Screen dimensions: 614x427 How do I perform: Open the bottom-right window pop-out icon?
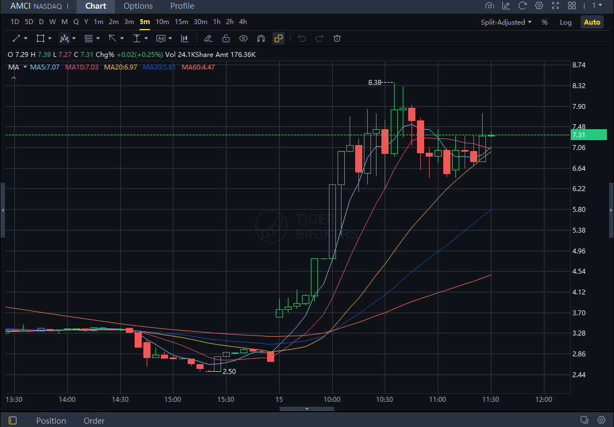click(x=584, y=420)
